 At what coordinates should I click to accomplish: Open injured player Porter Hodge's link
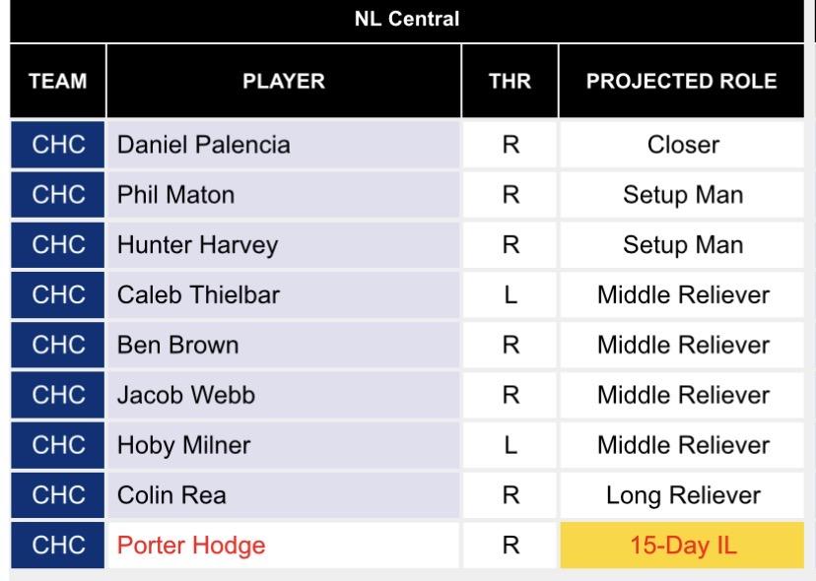[x=191, y=545]
